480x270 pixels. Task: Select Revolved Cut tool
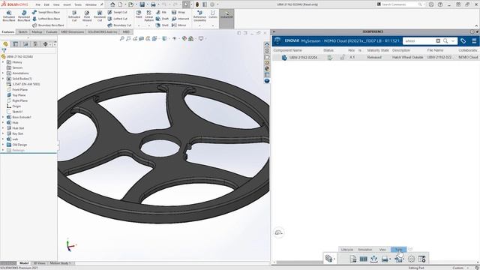coord(100,16)
